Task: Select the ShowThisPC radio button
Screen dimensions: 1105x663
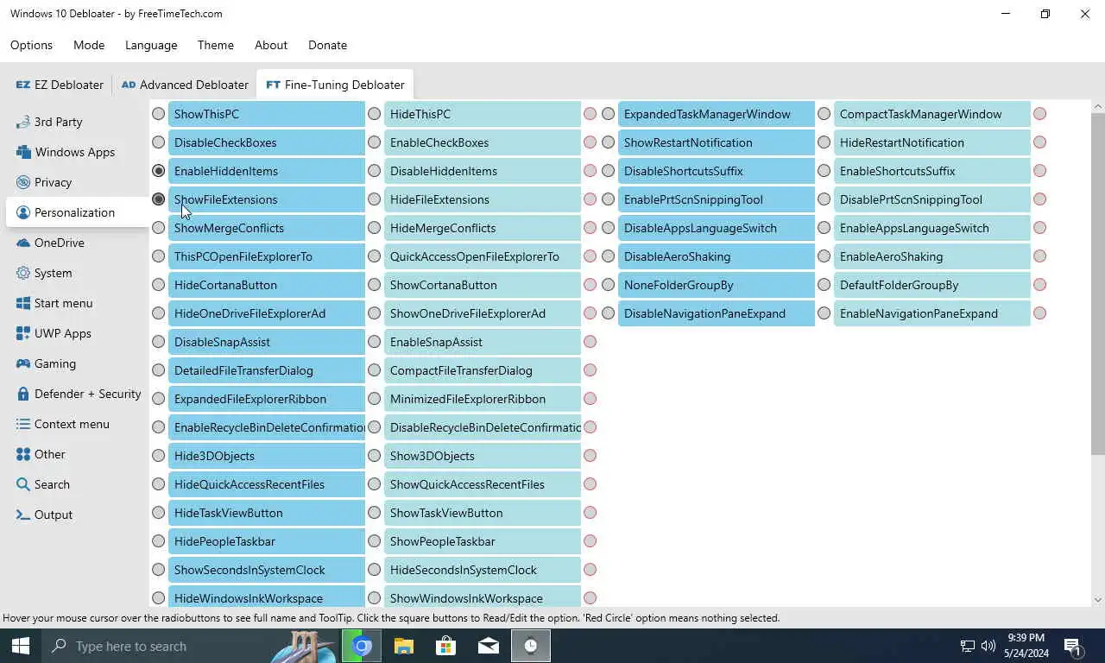Action: 158,114
